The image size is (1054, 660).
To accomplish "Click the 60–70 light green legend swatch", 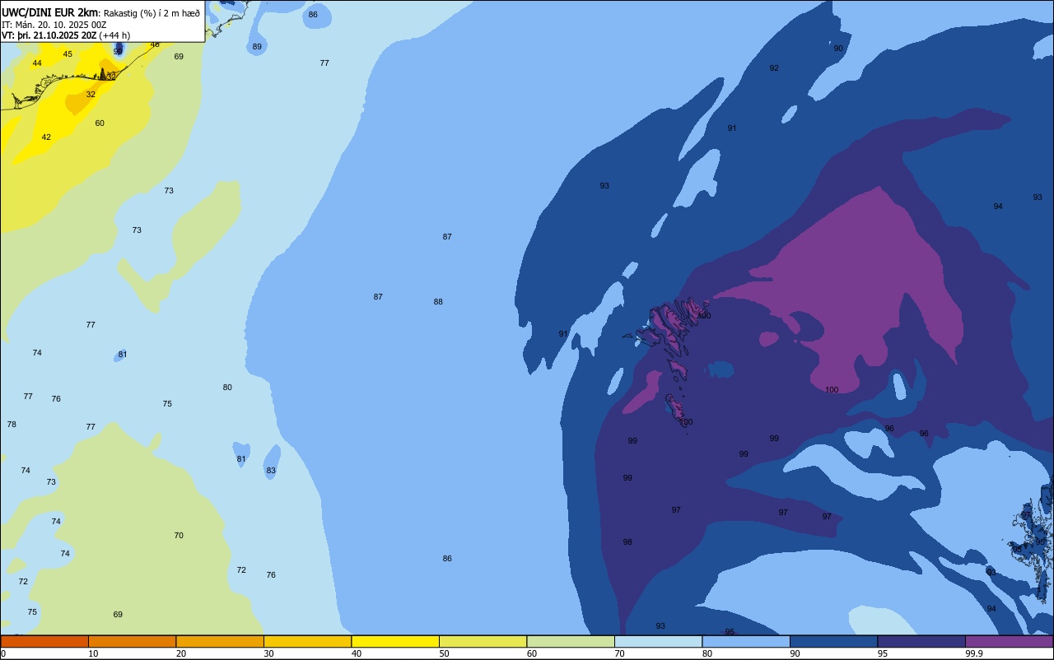I will tap(571, 641).
